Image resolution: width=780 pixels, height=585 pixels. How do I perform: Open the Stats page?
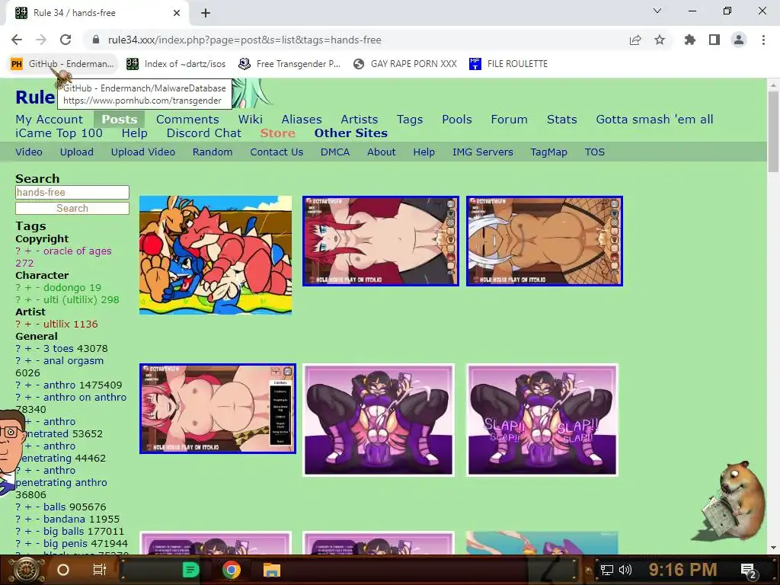[x=561, y=120]
